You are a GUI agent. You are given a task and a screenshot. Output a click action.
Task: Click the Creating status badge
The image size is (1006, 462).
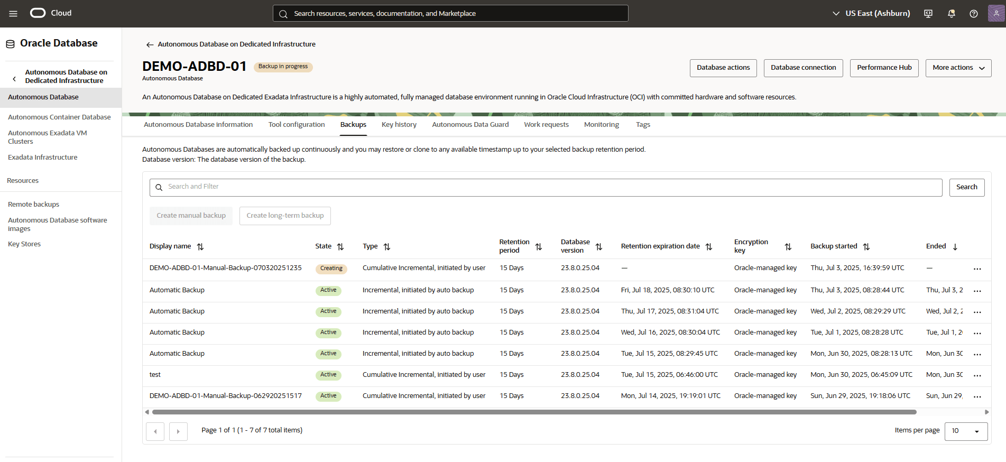(x=331, y=269)
